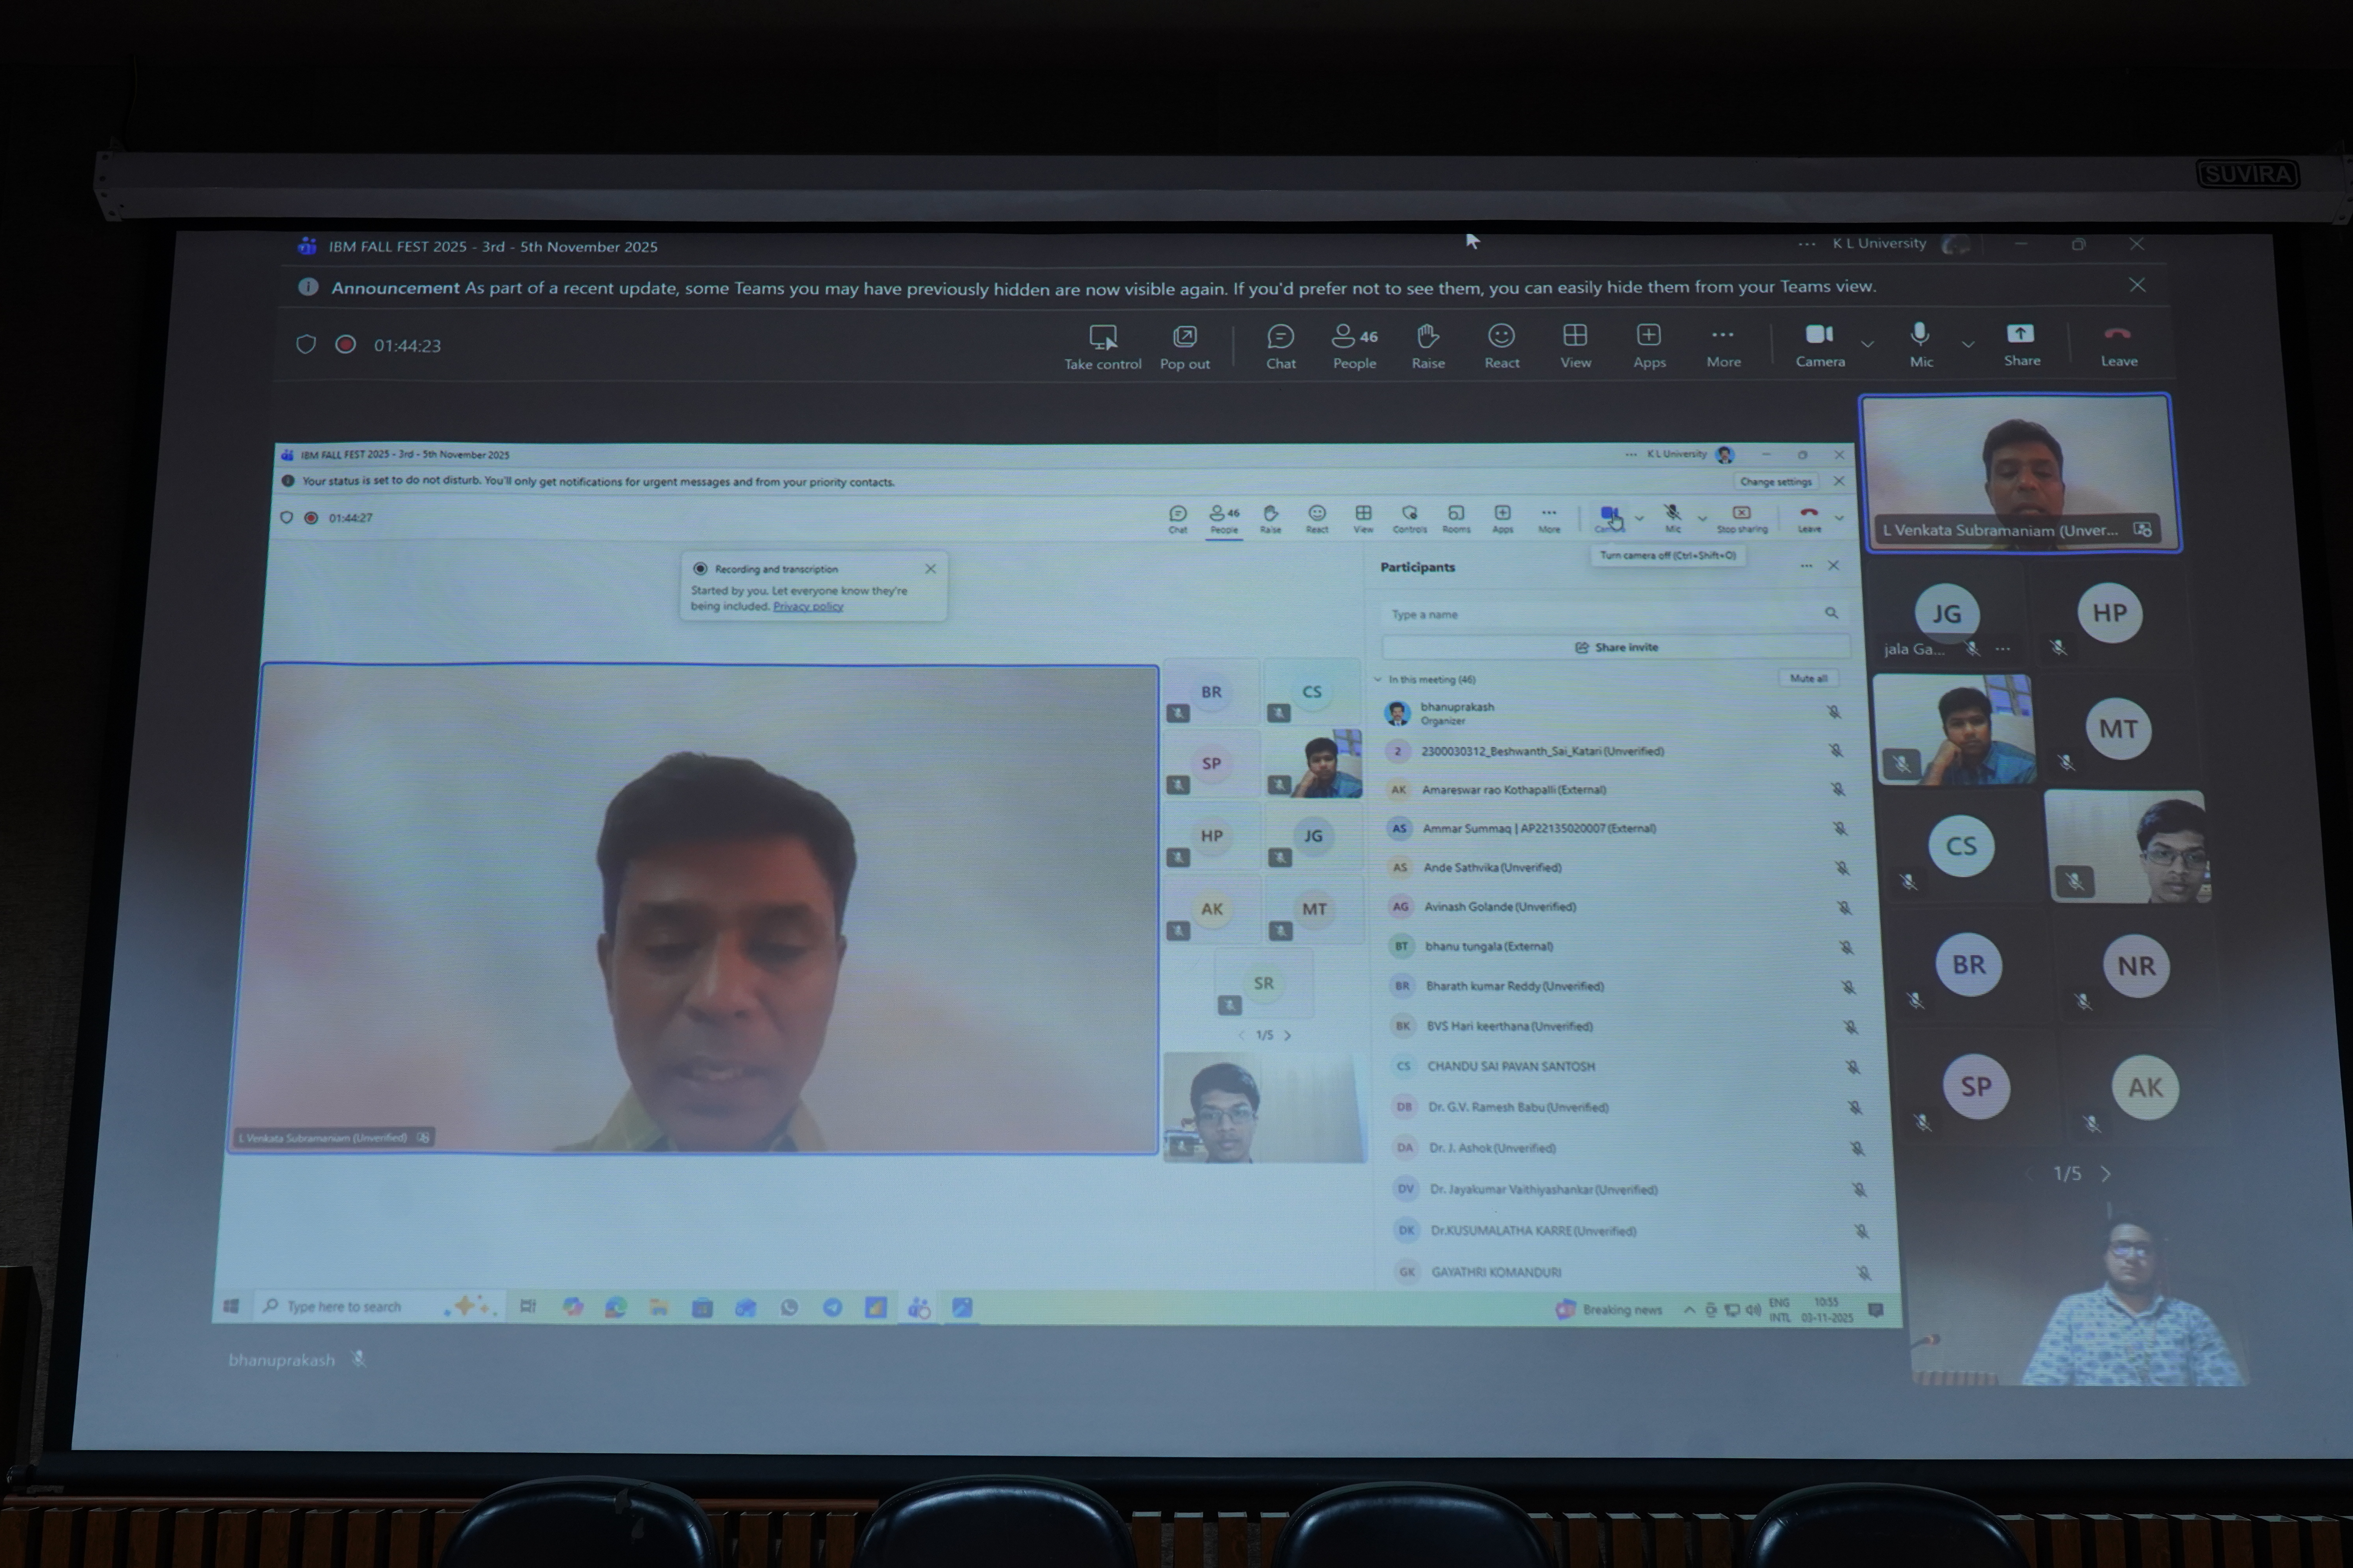The image size is (2353, 1568).
Task: Toggle the mic icon in bhanuprakash's participant row
Action: point(1834,712)
